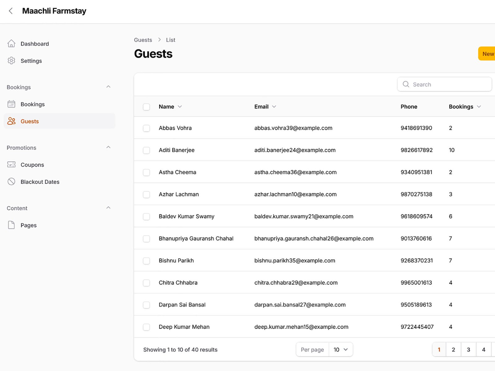
Task: Click the Pages document icon
Action: point(11,225)
